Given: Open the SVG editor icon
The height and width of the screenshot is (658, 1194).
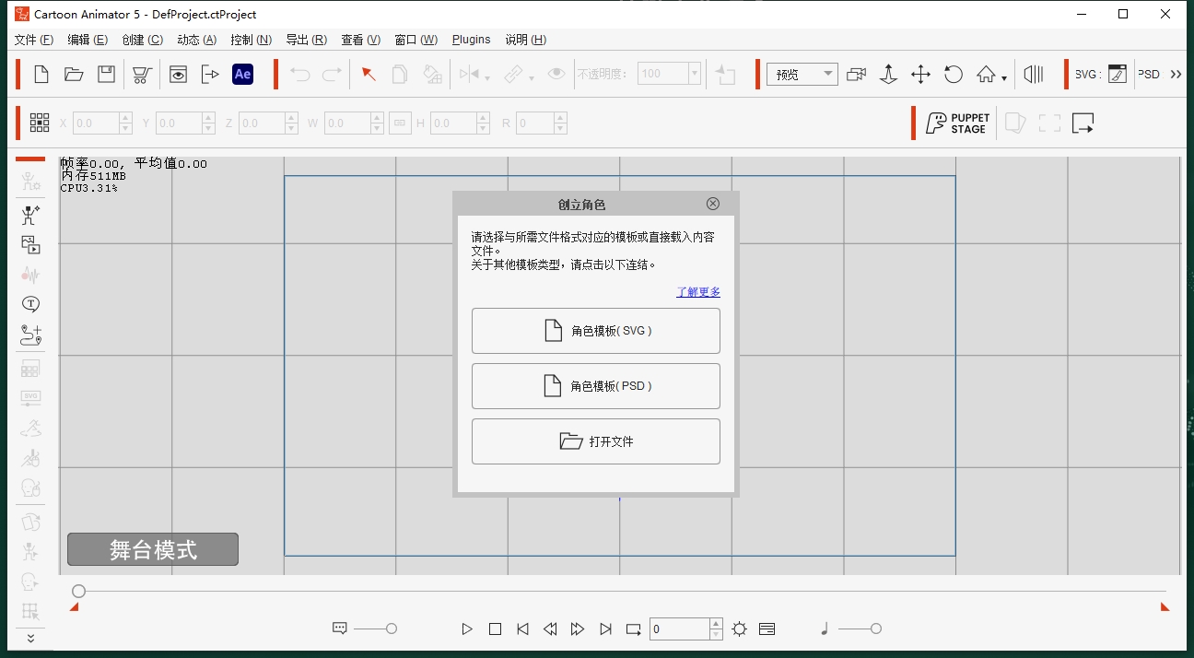Looking at the screenshot, I should coord(1118,75).
